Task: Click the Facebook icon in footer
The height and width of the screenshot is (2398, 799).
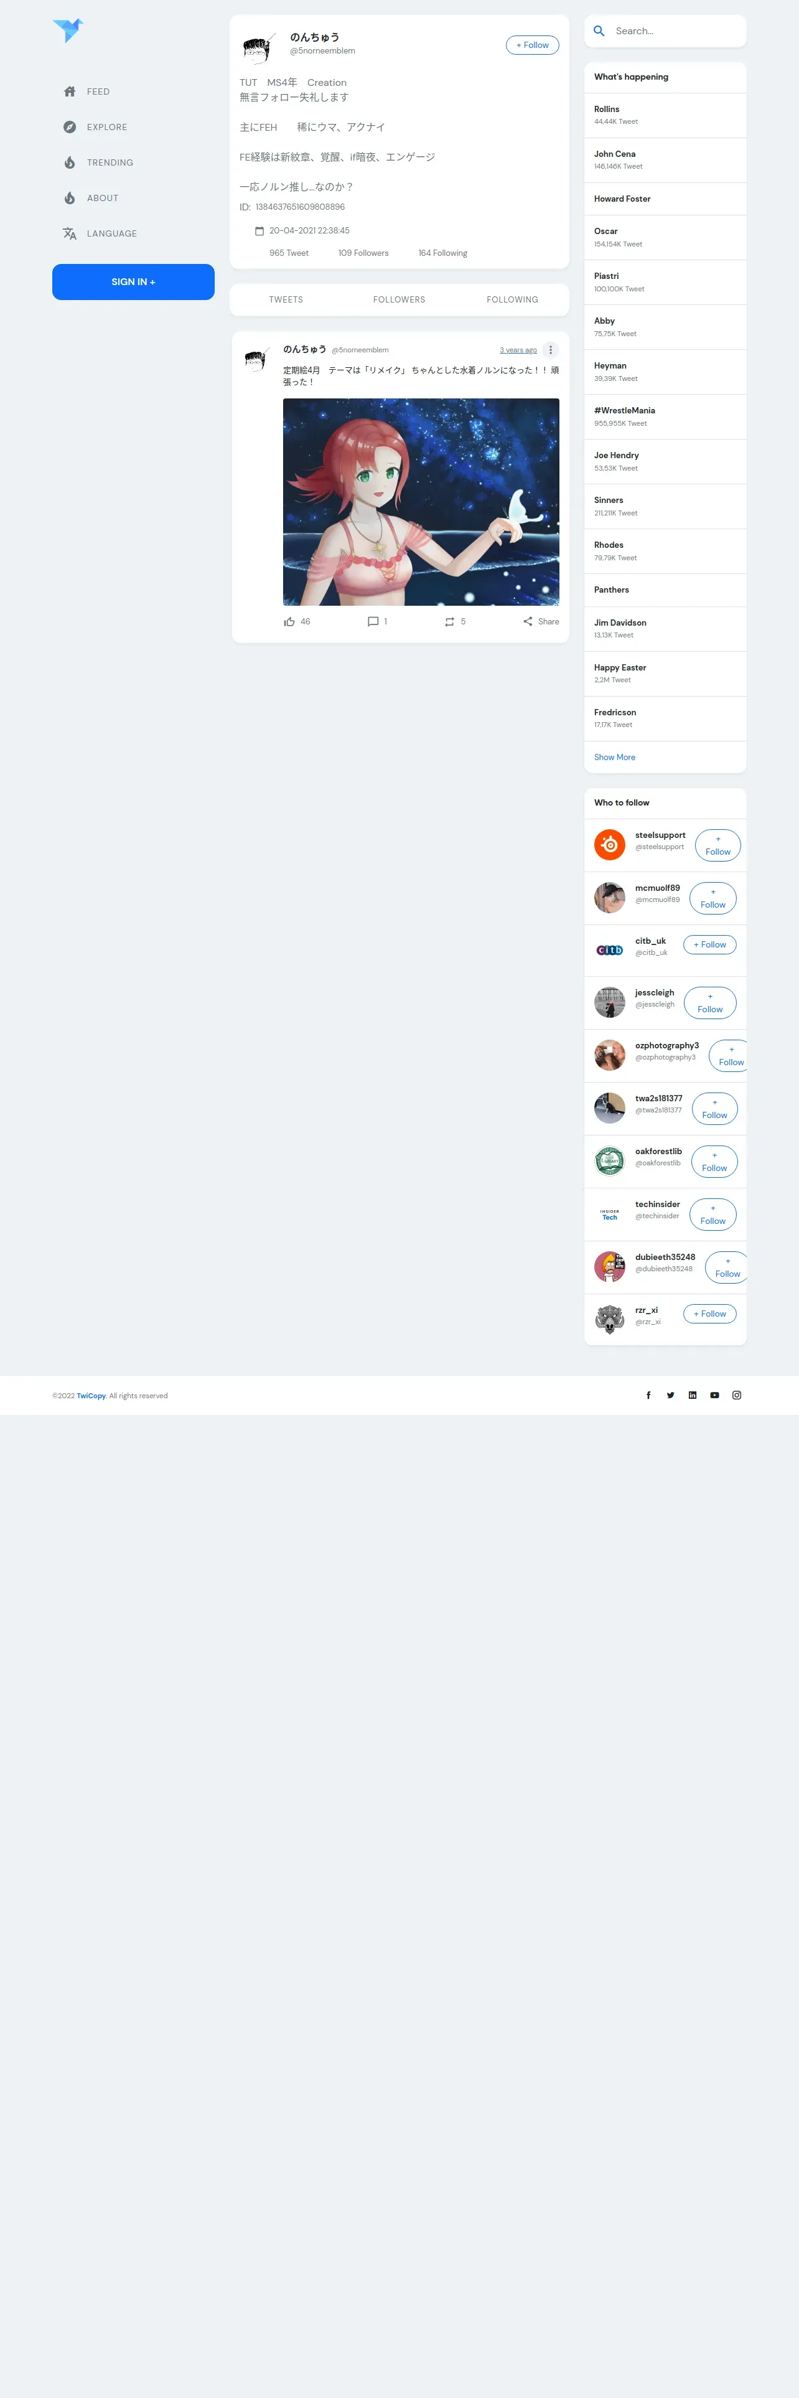Action: click(x=648, y=1394)
